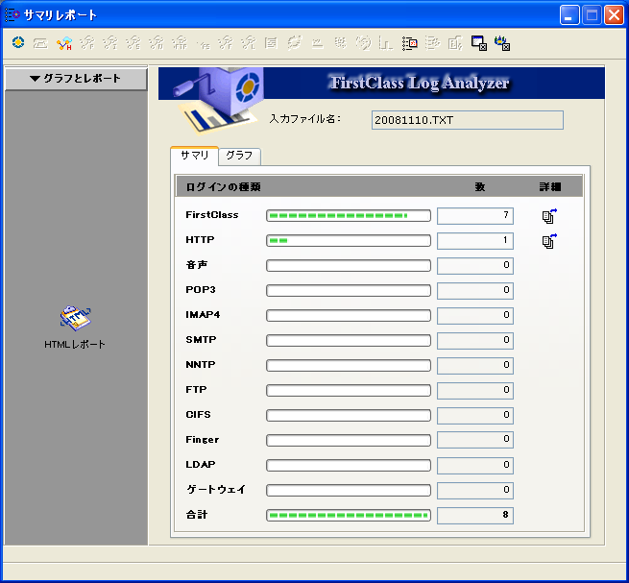Click the FirstClass Log Analyzer banner title
The height and width of the screenshot is (583, 629).
(420, 83)
